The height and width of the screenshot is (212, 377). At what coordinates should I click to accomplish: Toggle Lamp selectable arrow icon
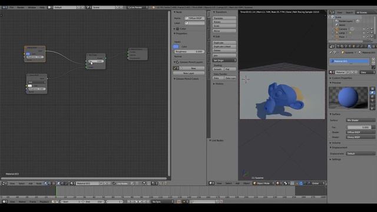click(x=368, y=33)
